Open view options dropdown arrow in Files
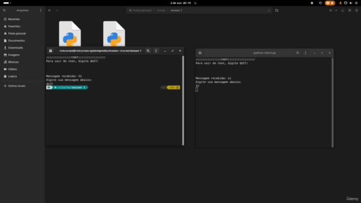This screenshot has width=361, height=203. pos(336,10)
